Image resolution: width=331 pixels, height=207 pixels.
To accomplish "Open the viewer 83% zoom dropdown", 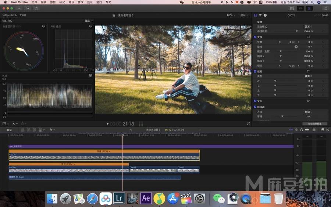I will (x=231, y=15).
